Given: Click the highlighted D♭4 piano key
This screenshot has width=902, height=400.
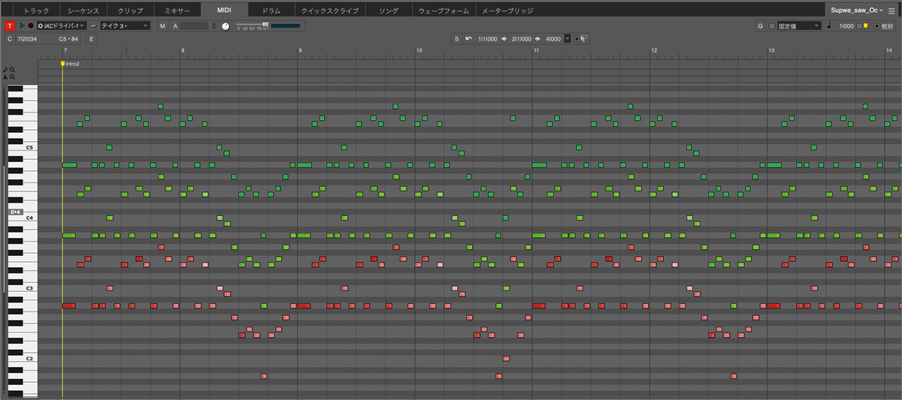Looking at the screenshot, I should click(x=16, y=213).
